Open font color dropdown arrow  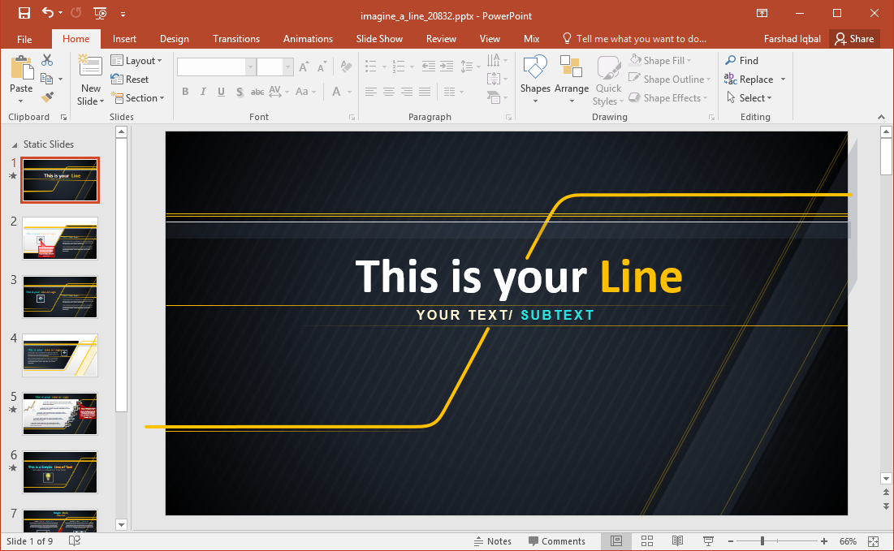[x=349, y=92]
